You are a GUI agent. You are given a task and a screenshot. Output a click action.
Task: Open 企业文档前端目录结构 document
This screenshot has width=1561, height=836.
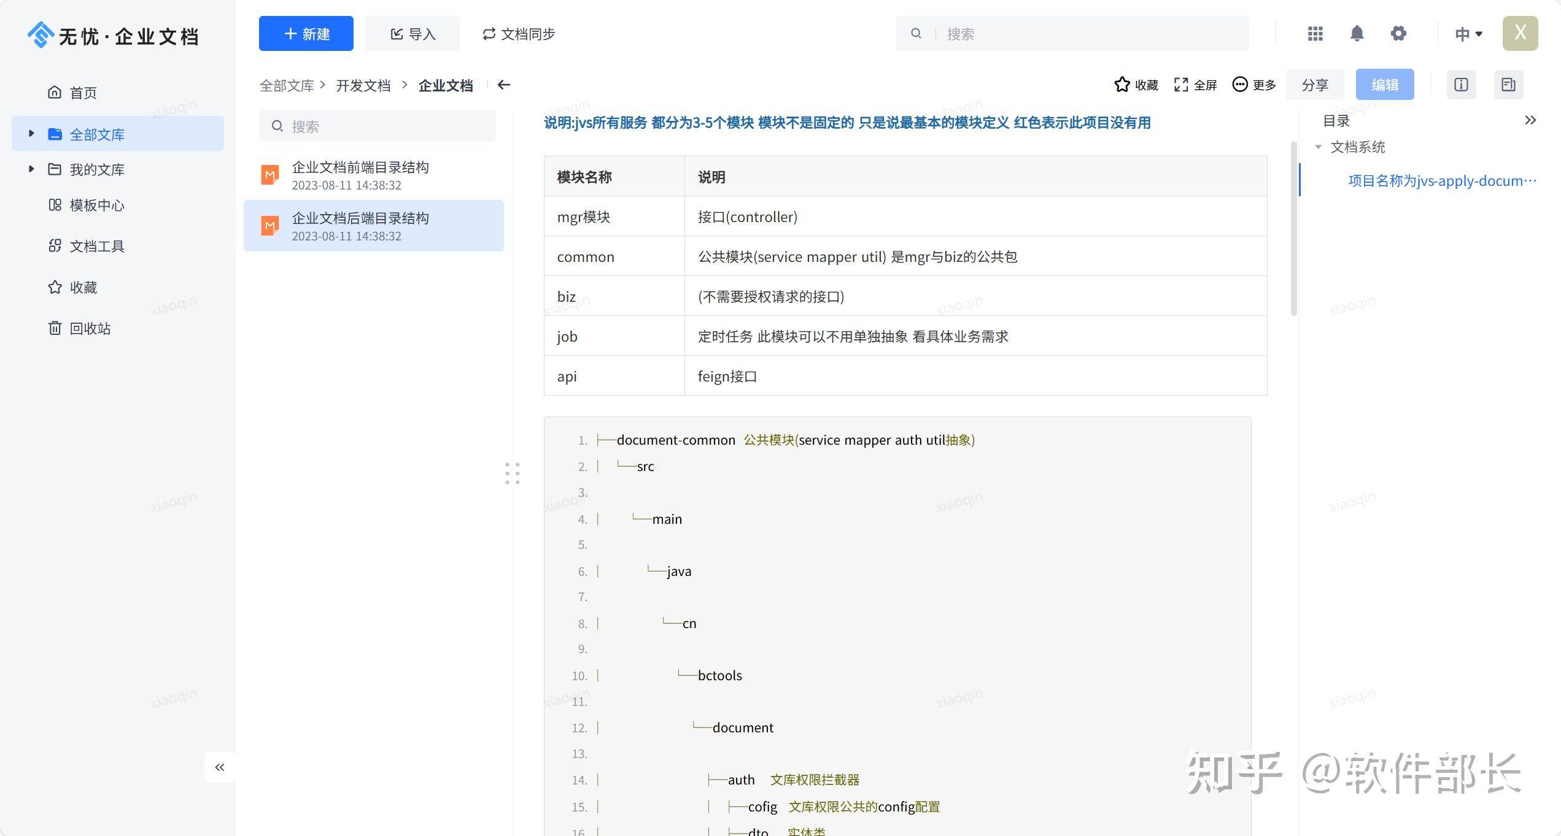[374, 175]
